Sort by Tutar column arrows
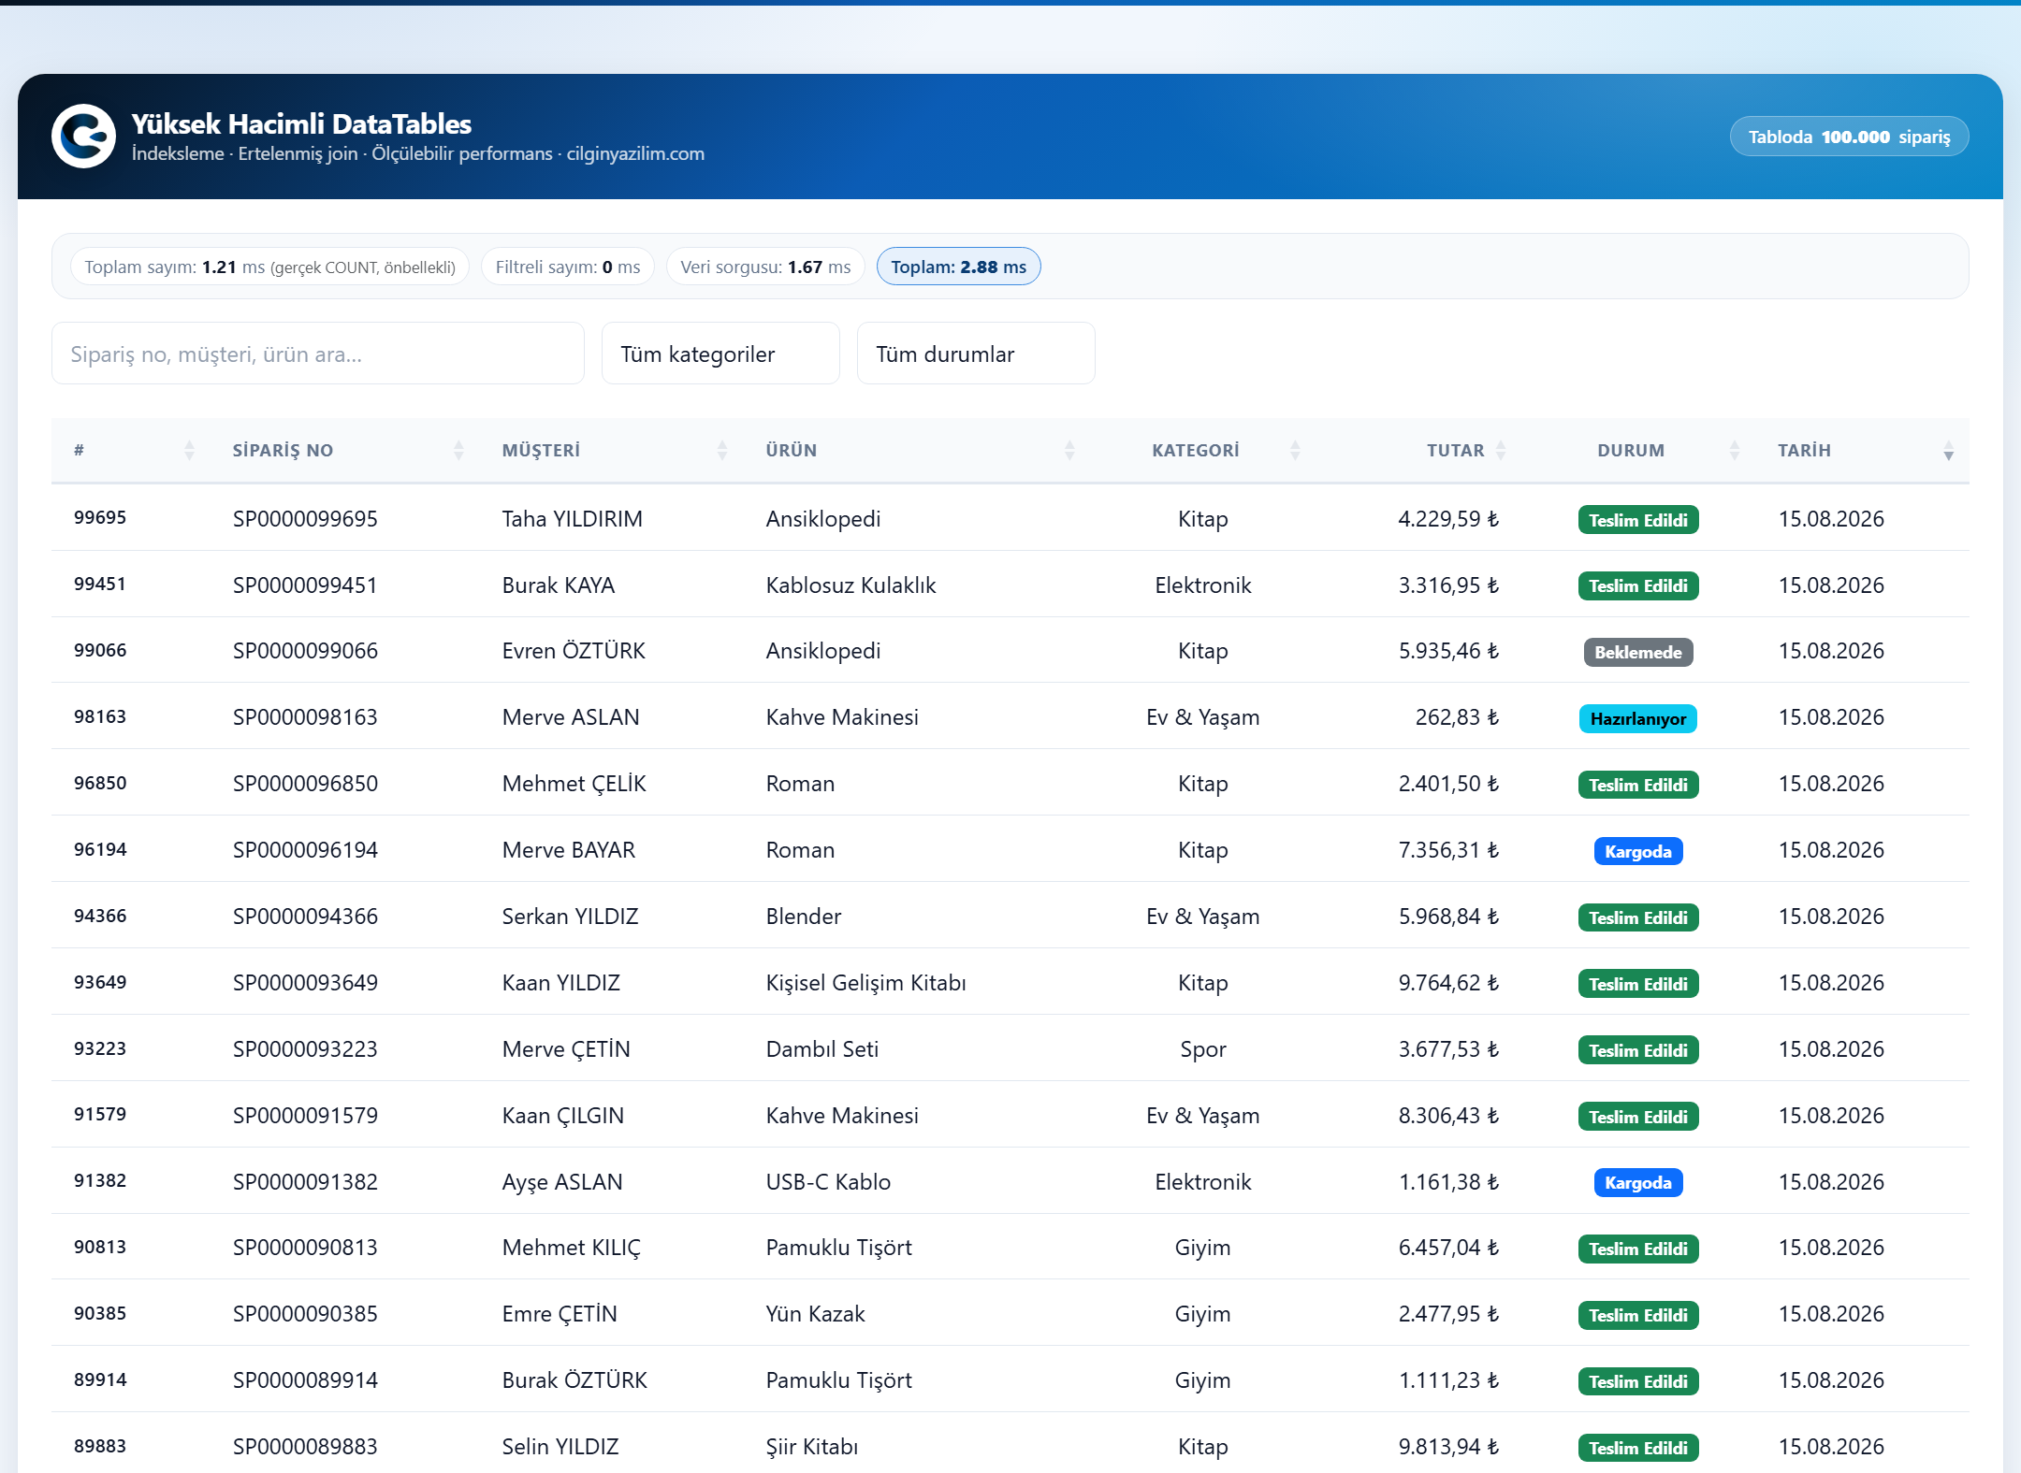 pyautogui.click(x=1501, y=451)
